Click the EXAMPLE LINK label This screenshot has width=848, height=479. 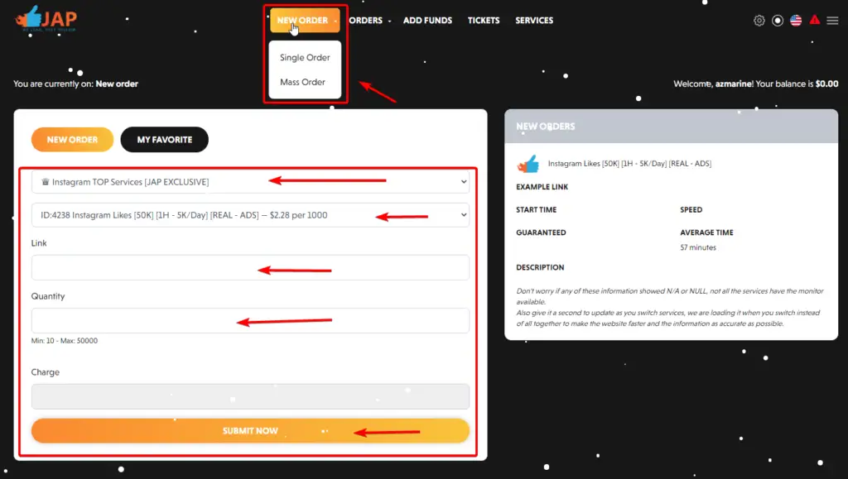(542, 187)
